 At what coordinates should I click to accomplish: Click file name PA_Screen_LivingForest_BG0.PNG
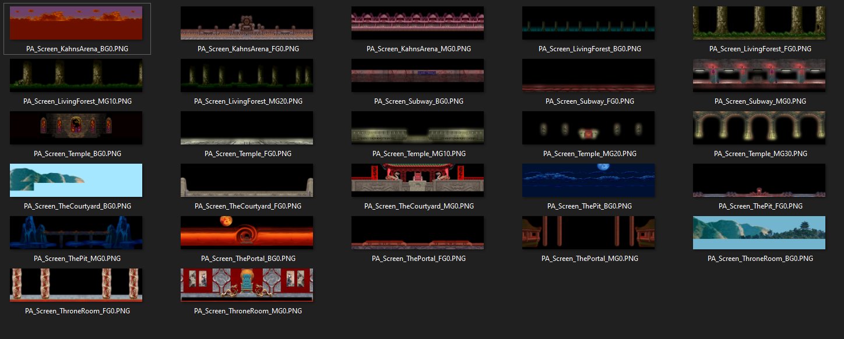point(589,49)
